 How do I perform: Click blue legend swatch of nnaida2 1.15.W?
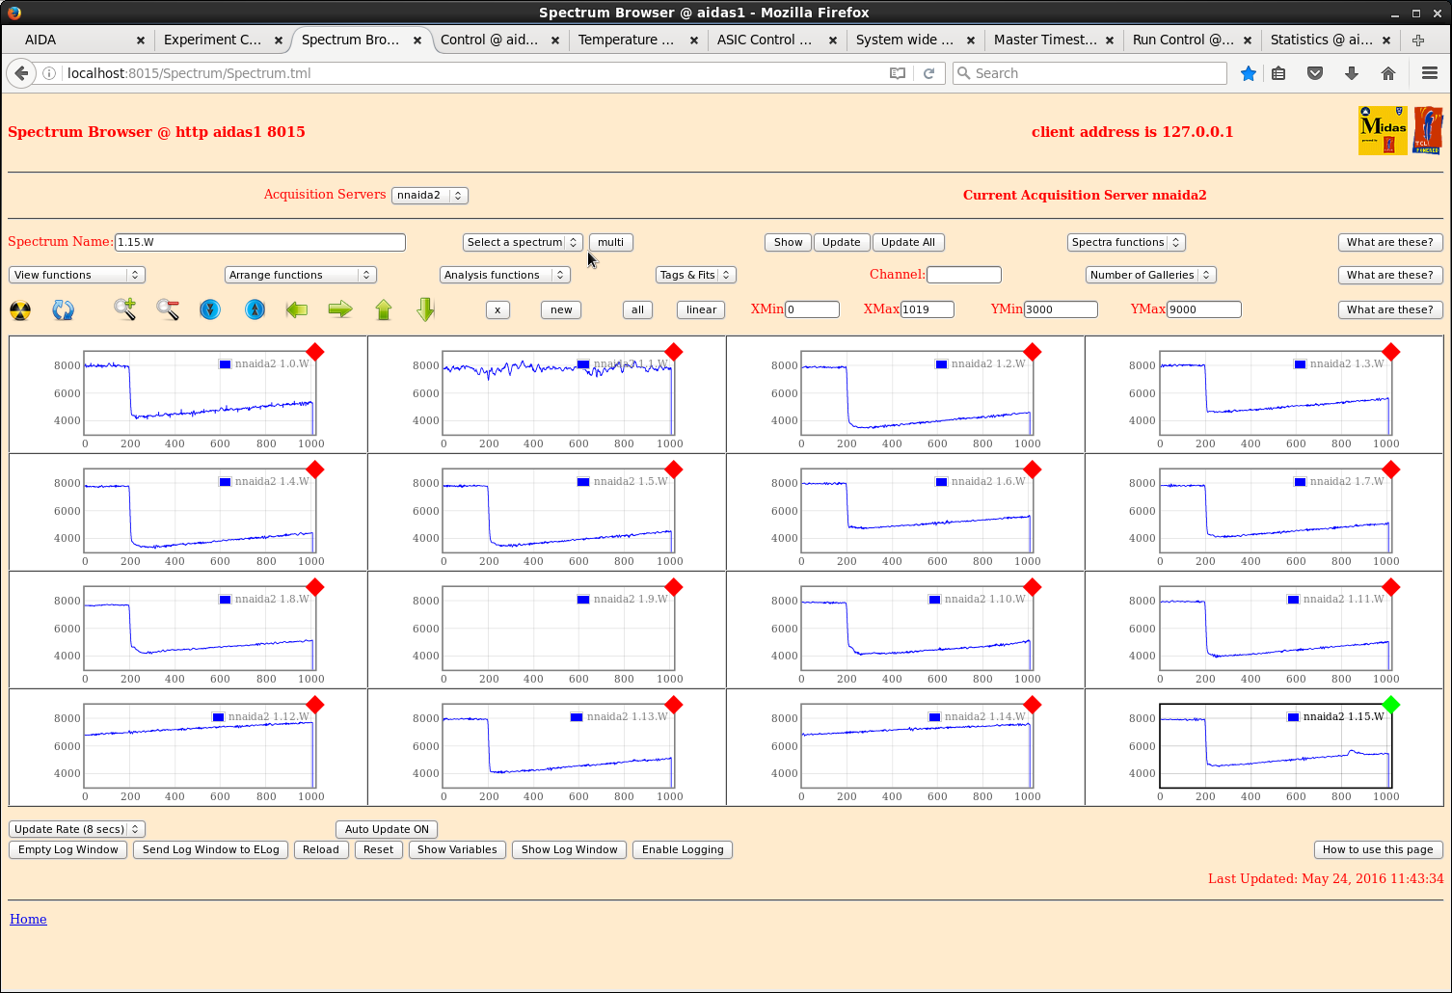tap(1293, 717)
